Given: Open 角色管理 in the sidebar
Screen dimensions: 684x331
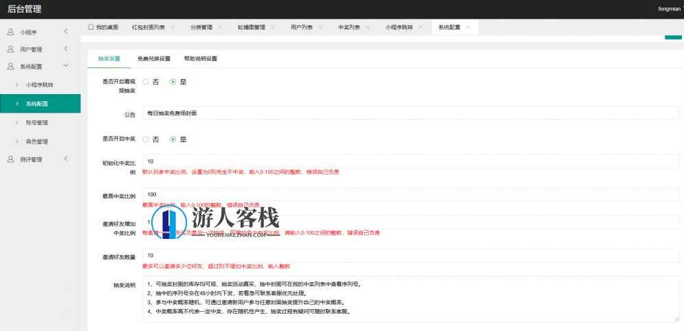Looking at the screenshot, I should 40,141.
